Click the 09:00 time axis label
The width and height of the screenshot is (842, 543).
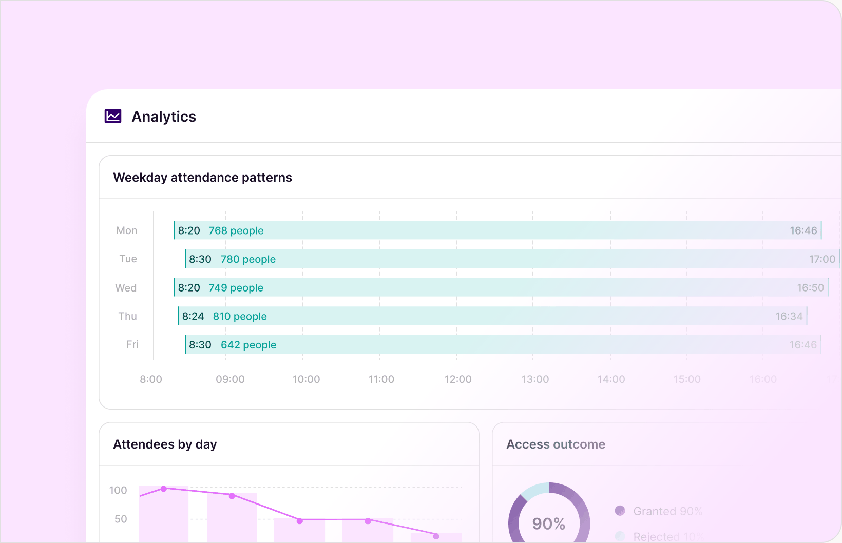click(230, 379)
